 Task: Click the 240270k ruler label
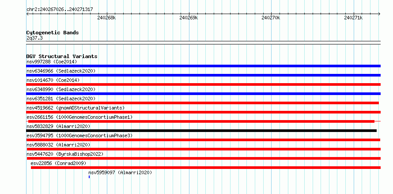click(271, 18)
